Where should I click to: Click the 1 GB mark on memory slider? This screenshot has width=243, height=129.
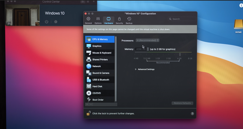[158, 58]
